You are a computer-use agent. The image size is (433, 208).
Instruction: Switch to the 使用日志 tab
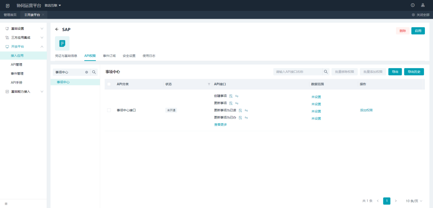[x=149, y=56]
